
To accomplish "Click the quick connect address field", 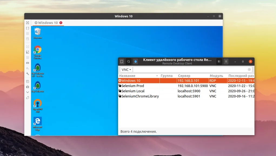I will pyautogui.click(x=189, y=70).
